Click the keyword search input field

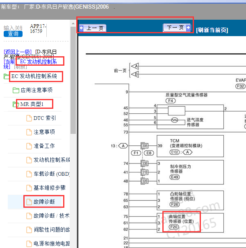coord(13,28)
